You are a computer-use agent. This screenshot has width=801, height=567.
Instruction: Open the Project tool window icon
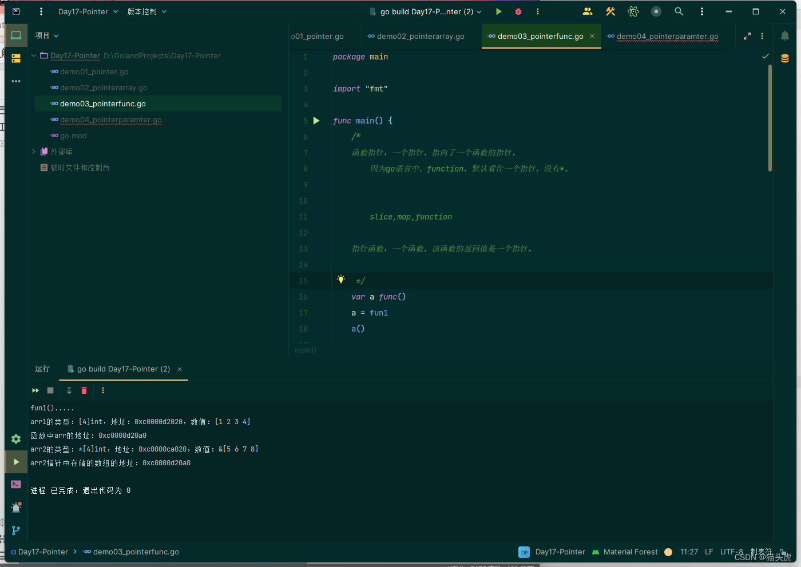pos(16,35)
